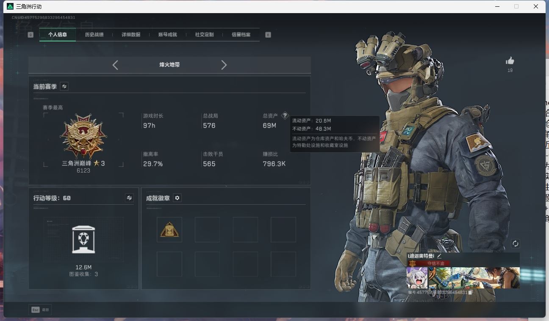Click the gold triangle achievement badge
The image size is (549, 321).
169,230
